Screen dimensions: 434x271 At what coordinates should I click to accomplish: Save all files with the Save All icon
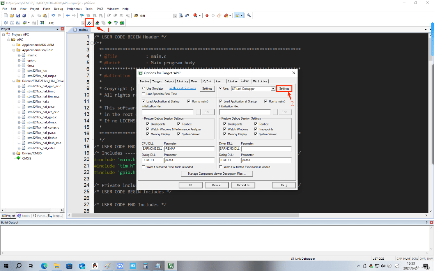pyautogui.click(x=24, y=15)
